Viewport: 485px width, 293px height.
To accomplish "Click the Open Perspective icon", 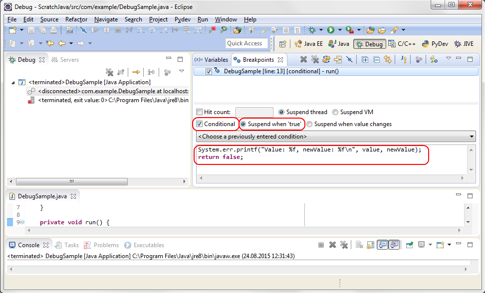I will 282,44.
